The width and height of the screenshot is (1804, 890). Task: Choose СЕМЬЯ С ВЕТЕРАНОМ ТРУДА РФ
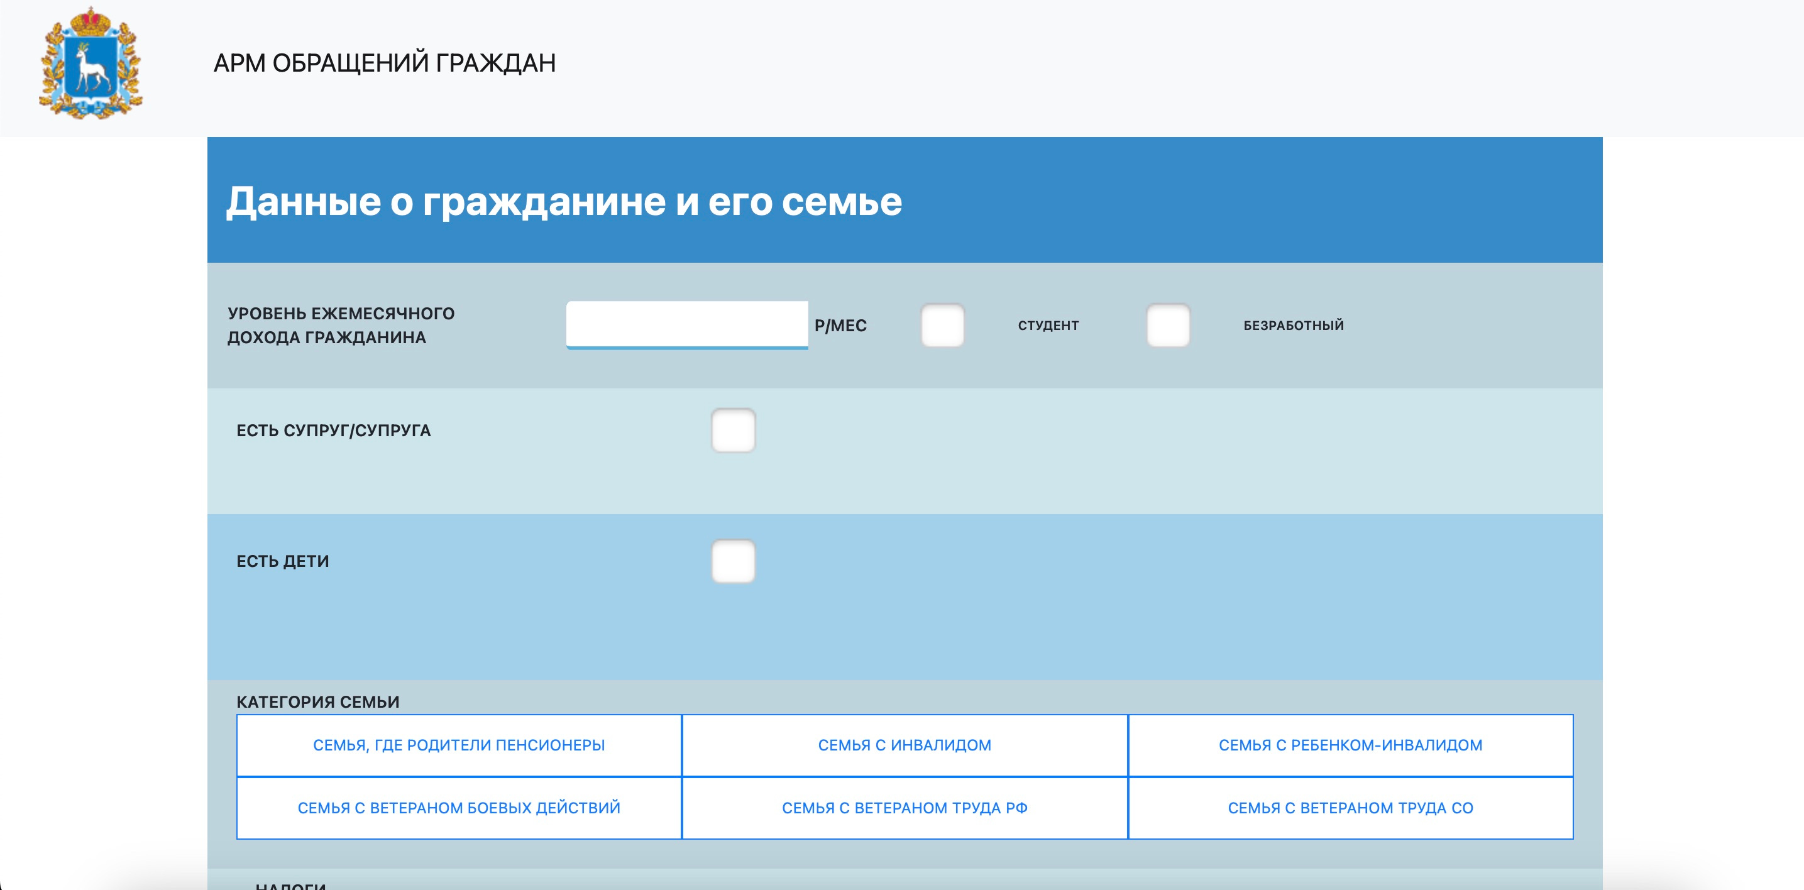pyautogui.click(x=905, y=808)
